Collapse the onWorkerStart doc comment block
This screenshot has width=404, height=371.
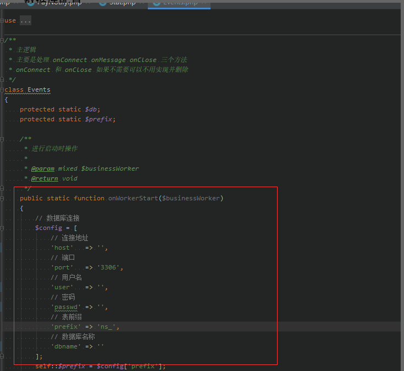[2, 139]
